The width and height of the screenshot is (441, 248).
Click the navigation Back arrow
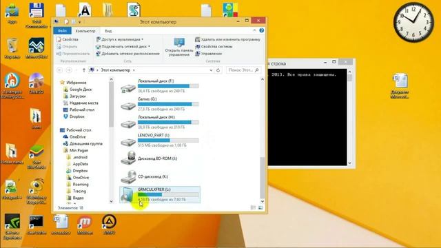pos(60,70)
